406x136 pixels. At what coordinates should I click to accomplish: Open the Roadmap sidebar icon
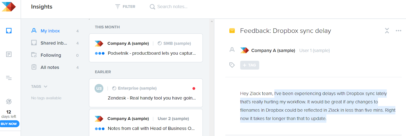(x=9, y=78)
